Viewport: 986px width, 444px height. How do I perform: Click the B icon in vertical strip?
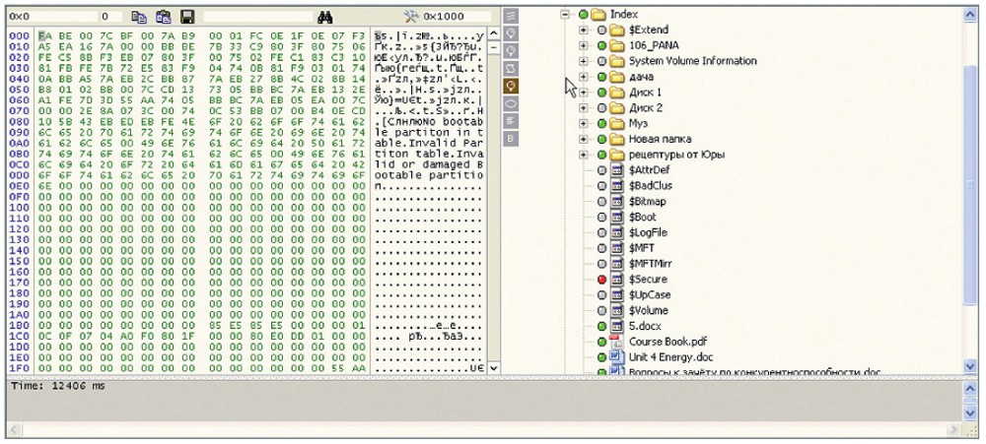512,138
